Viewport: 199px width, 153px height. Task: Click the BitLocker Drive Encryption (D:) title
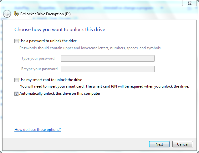pos(45,14)
